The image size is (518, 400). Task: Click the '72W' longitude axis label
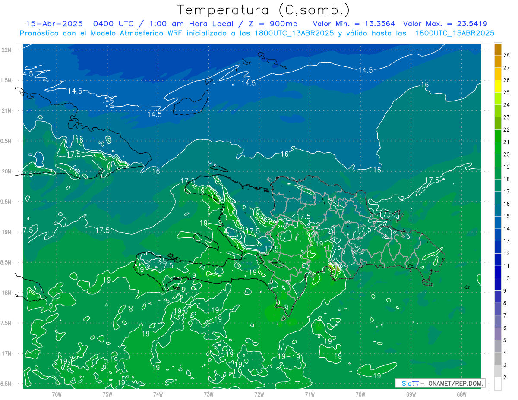[x=259, y=394]
